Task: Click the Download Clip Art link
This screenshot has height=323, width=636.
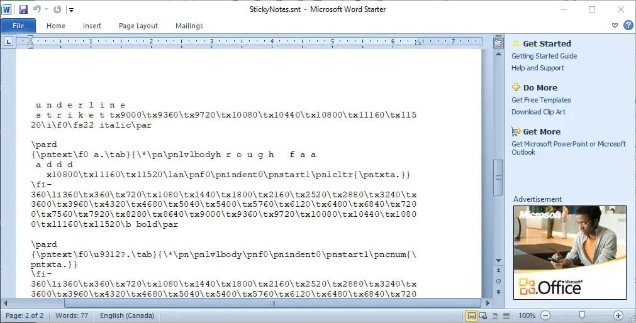Action: click(x=538, y=112)
